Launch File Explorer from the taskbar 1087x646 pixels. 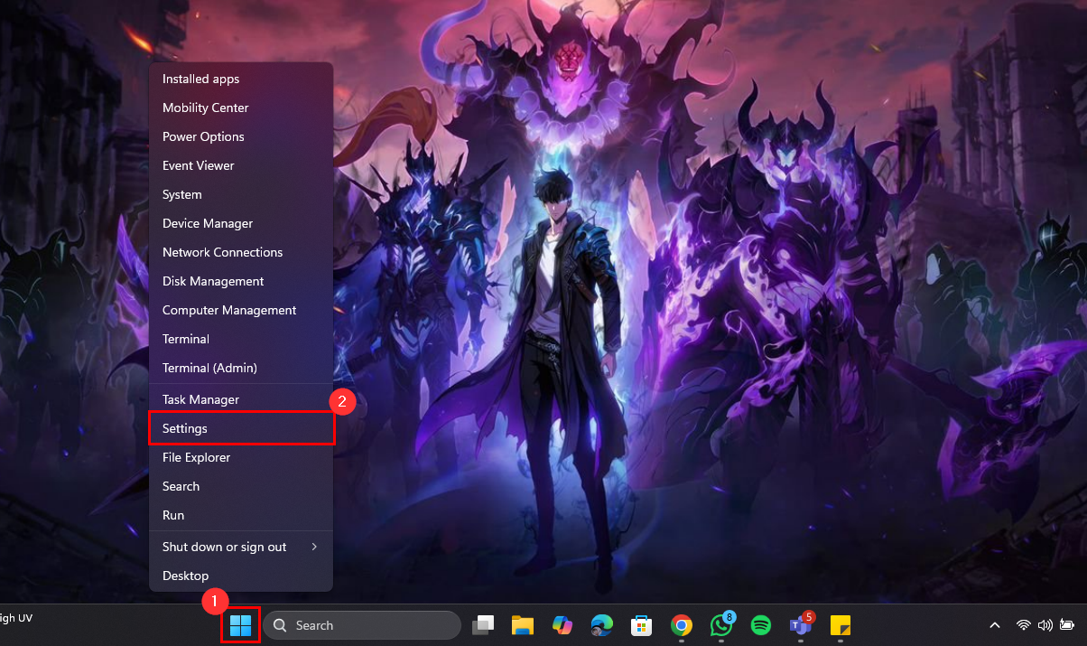coord(523,625)
